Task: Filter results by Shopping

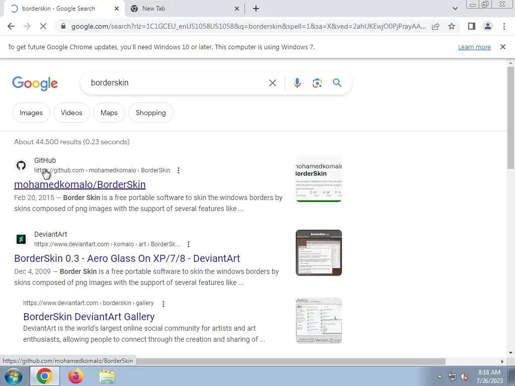Action: coord(151,113)
